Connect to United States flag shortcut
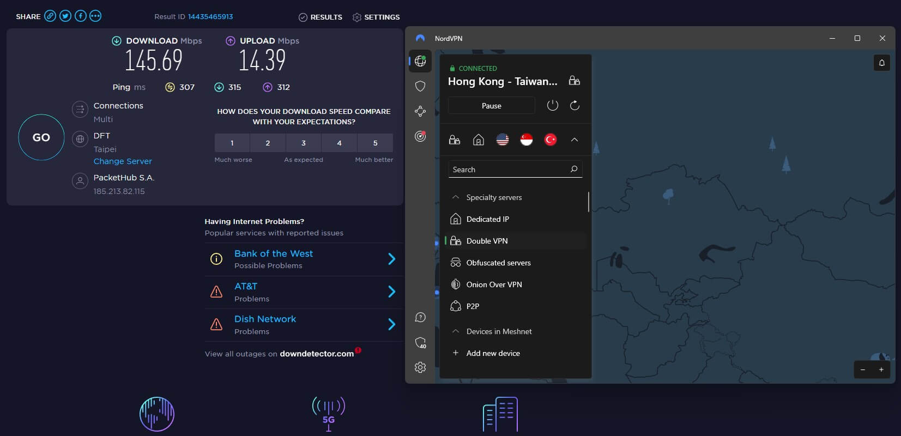The image size is (901, 436). pos(503,140)
